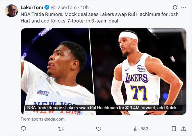Click the reply speech bubble icon

coord(24,128)
